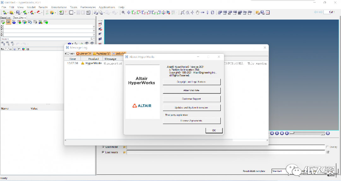341x181 pixels.
Task: Click the Load results folder browse icon
Action: [124, 152]
